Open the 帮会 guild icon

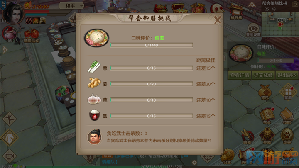[267, 116]
